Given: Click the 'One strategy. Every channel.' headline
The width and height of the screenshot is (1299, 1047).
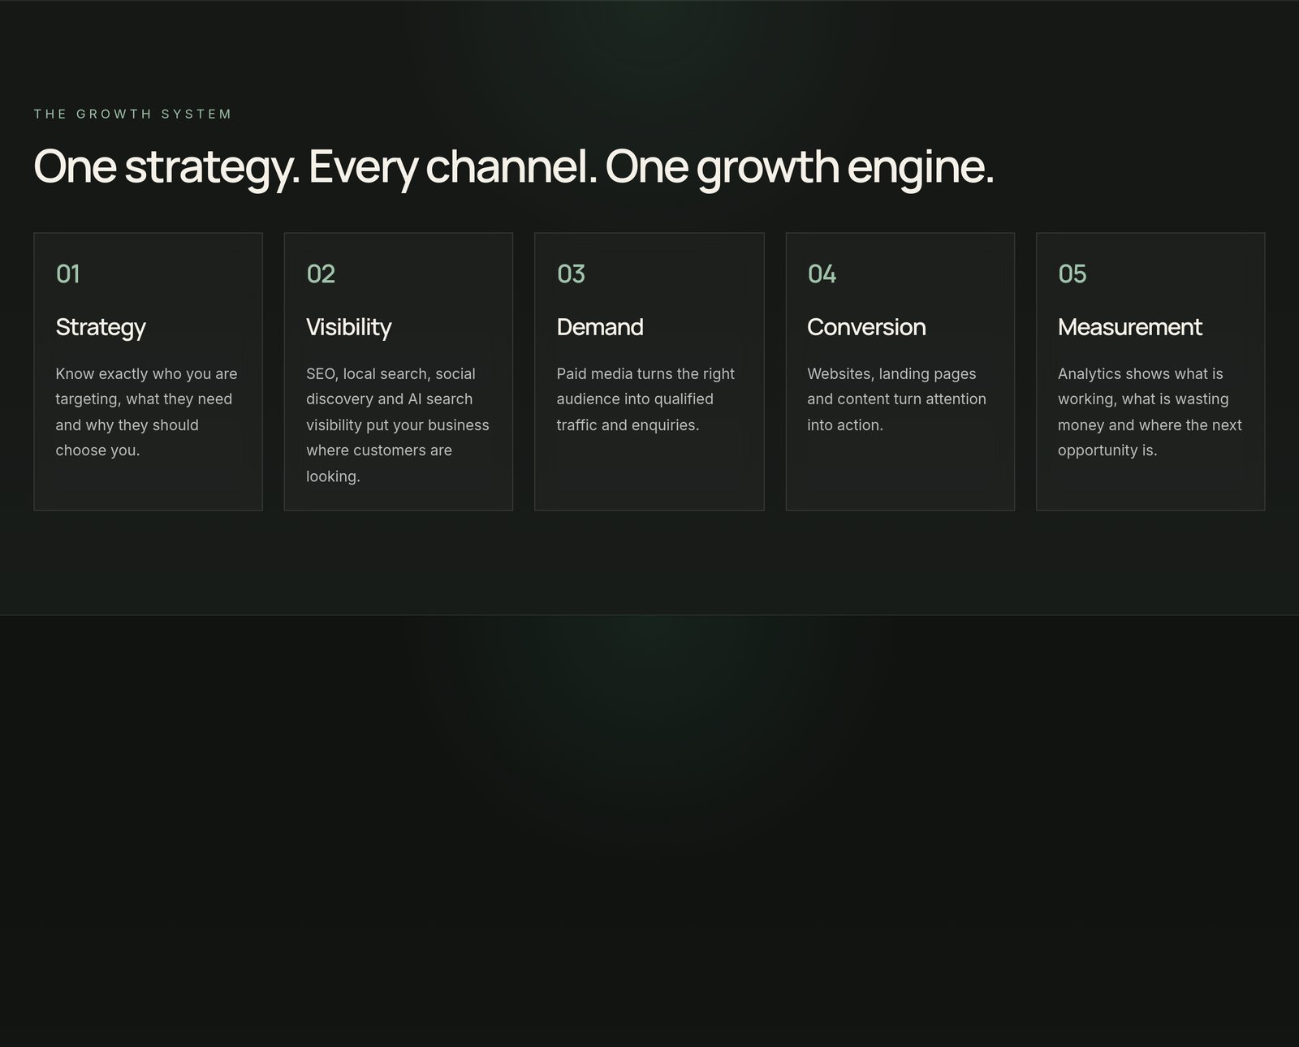Looking at the screenshot, I should (514, 168).
